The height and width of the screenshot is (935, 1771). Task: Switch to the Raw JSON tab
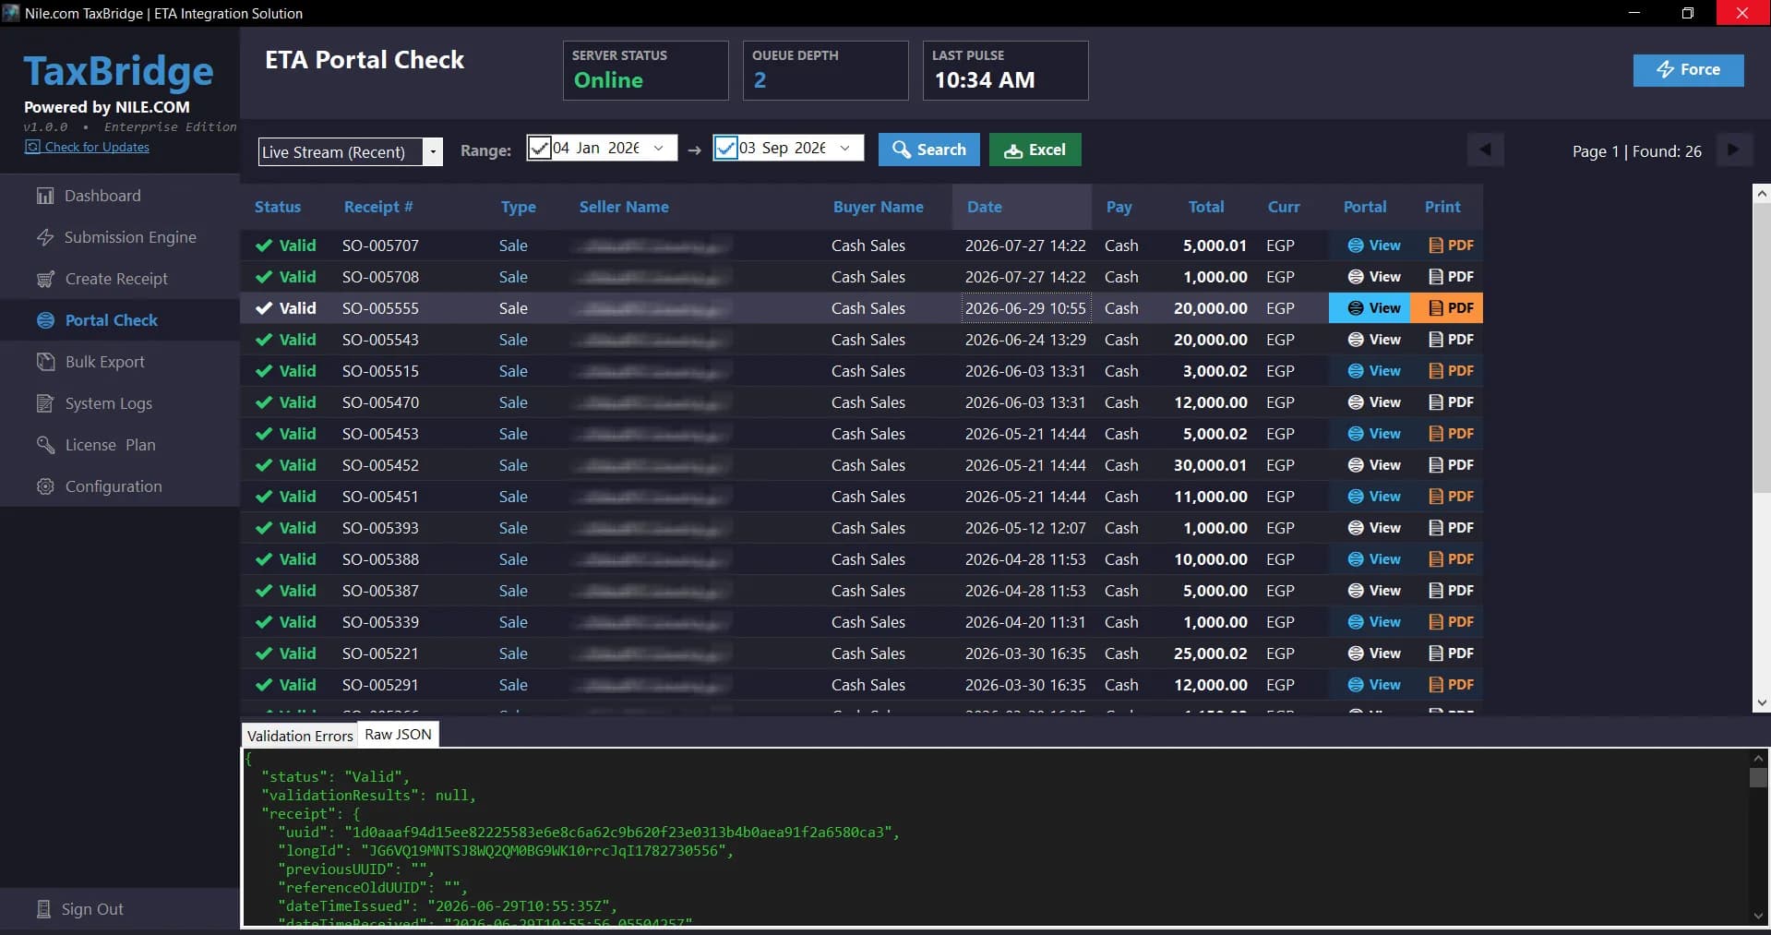click(398, 735)
